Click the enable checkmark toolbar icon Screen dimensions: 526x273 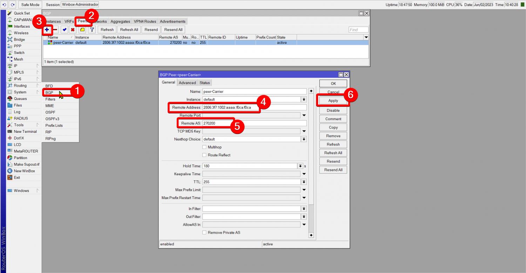click(x=64, y=30)
